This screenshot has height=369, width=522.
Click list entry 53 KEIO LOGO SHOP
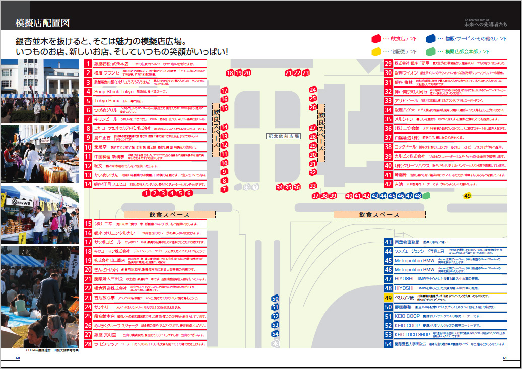446,335
